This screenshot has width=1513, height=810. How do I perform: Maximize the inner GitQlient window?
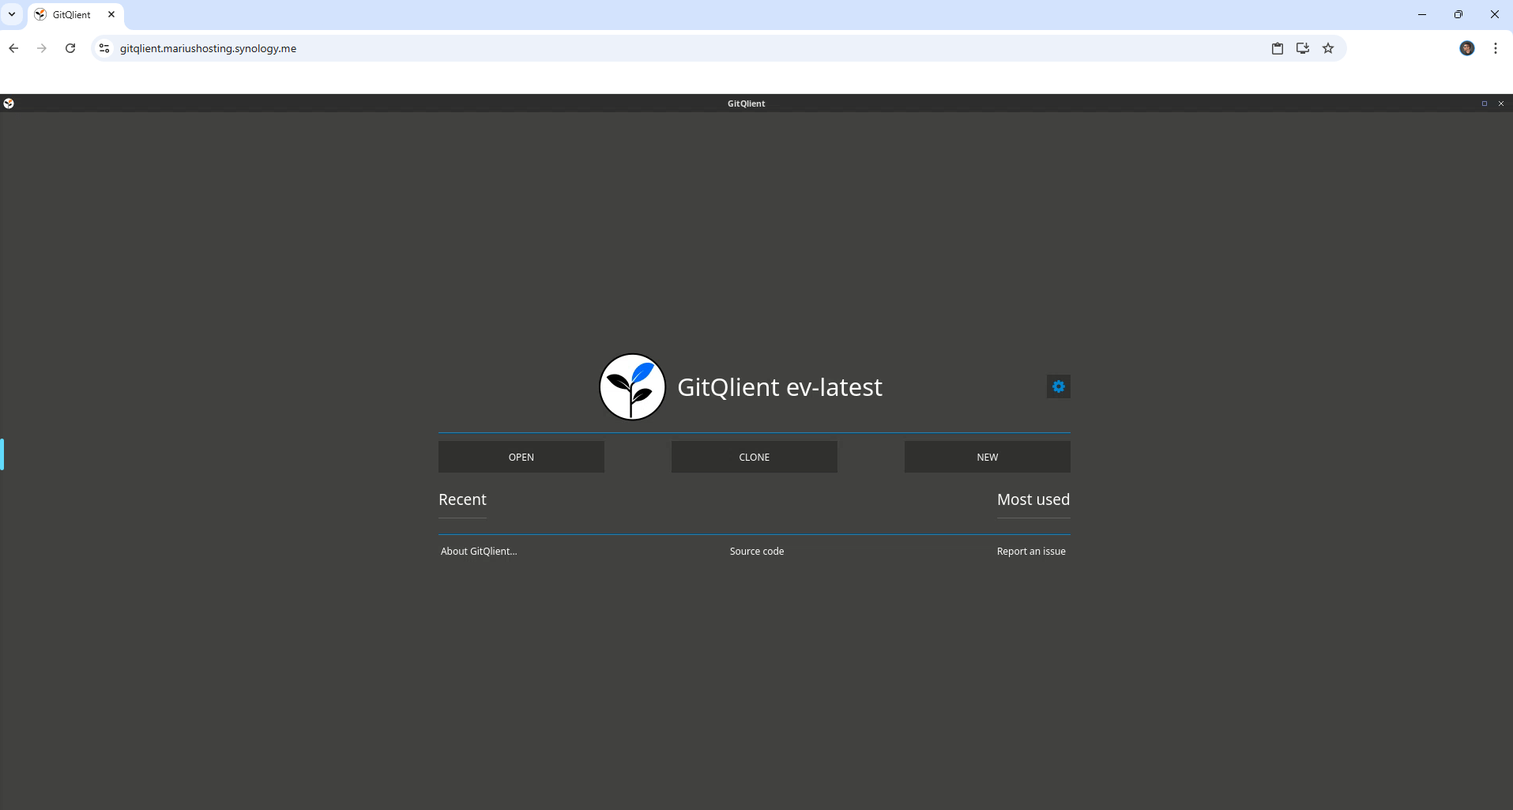1485,104
